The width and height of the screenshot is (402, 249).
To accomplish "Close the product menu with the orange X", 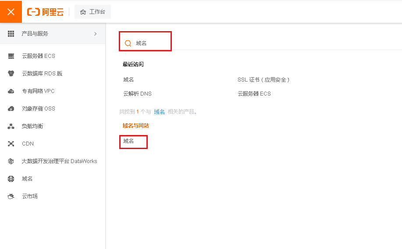I will (11, 12).
